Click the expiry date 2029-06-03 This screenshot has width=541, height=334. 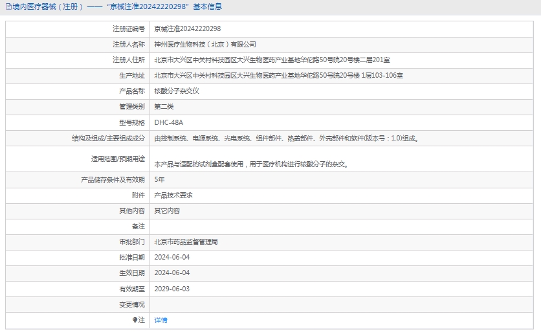pyautogui.click(x=172, y=289)
